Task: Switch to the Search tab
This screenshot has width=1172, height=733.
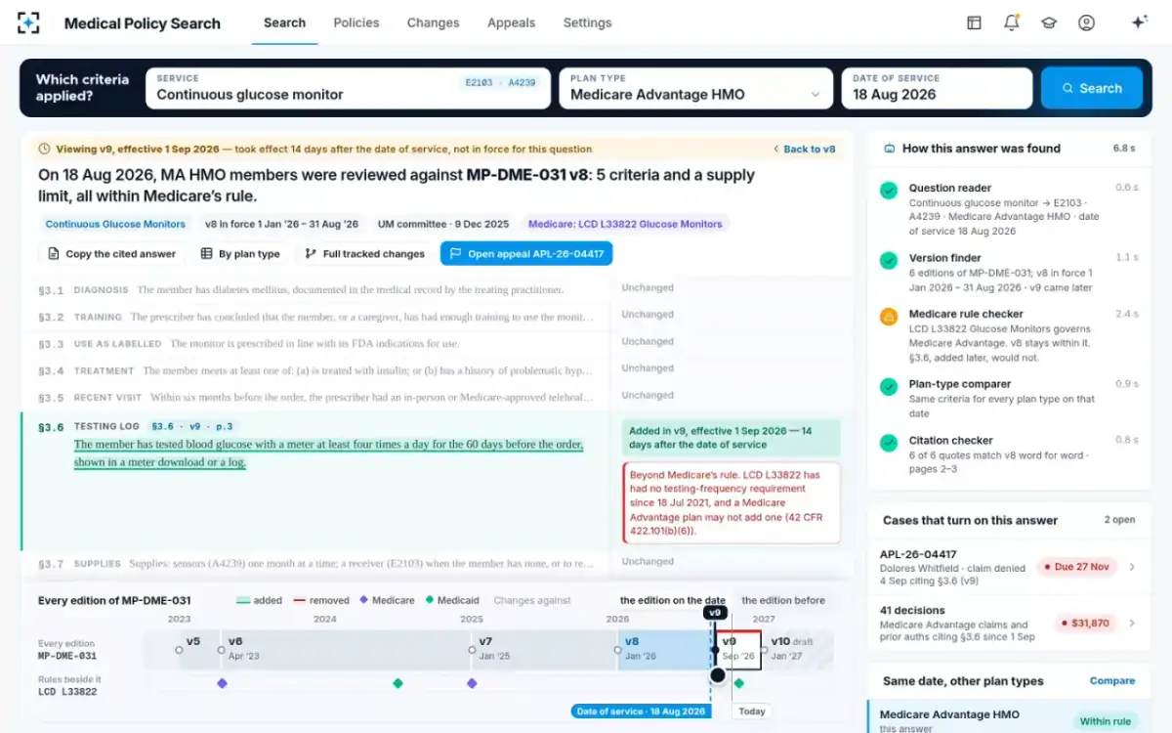Action: pos(284,22)
